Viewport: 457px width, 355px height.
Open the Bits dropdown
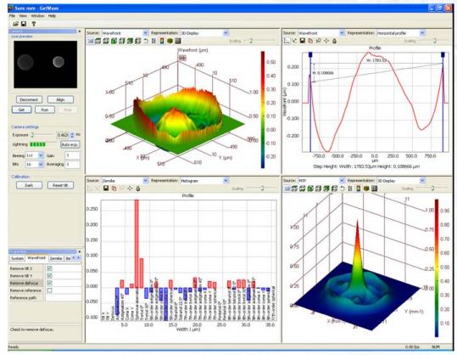coord(41,165)
